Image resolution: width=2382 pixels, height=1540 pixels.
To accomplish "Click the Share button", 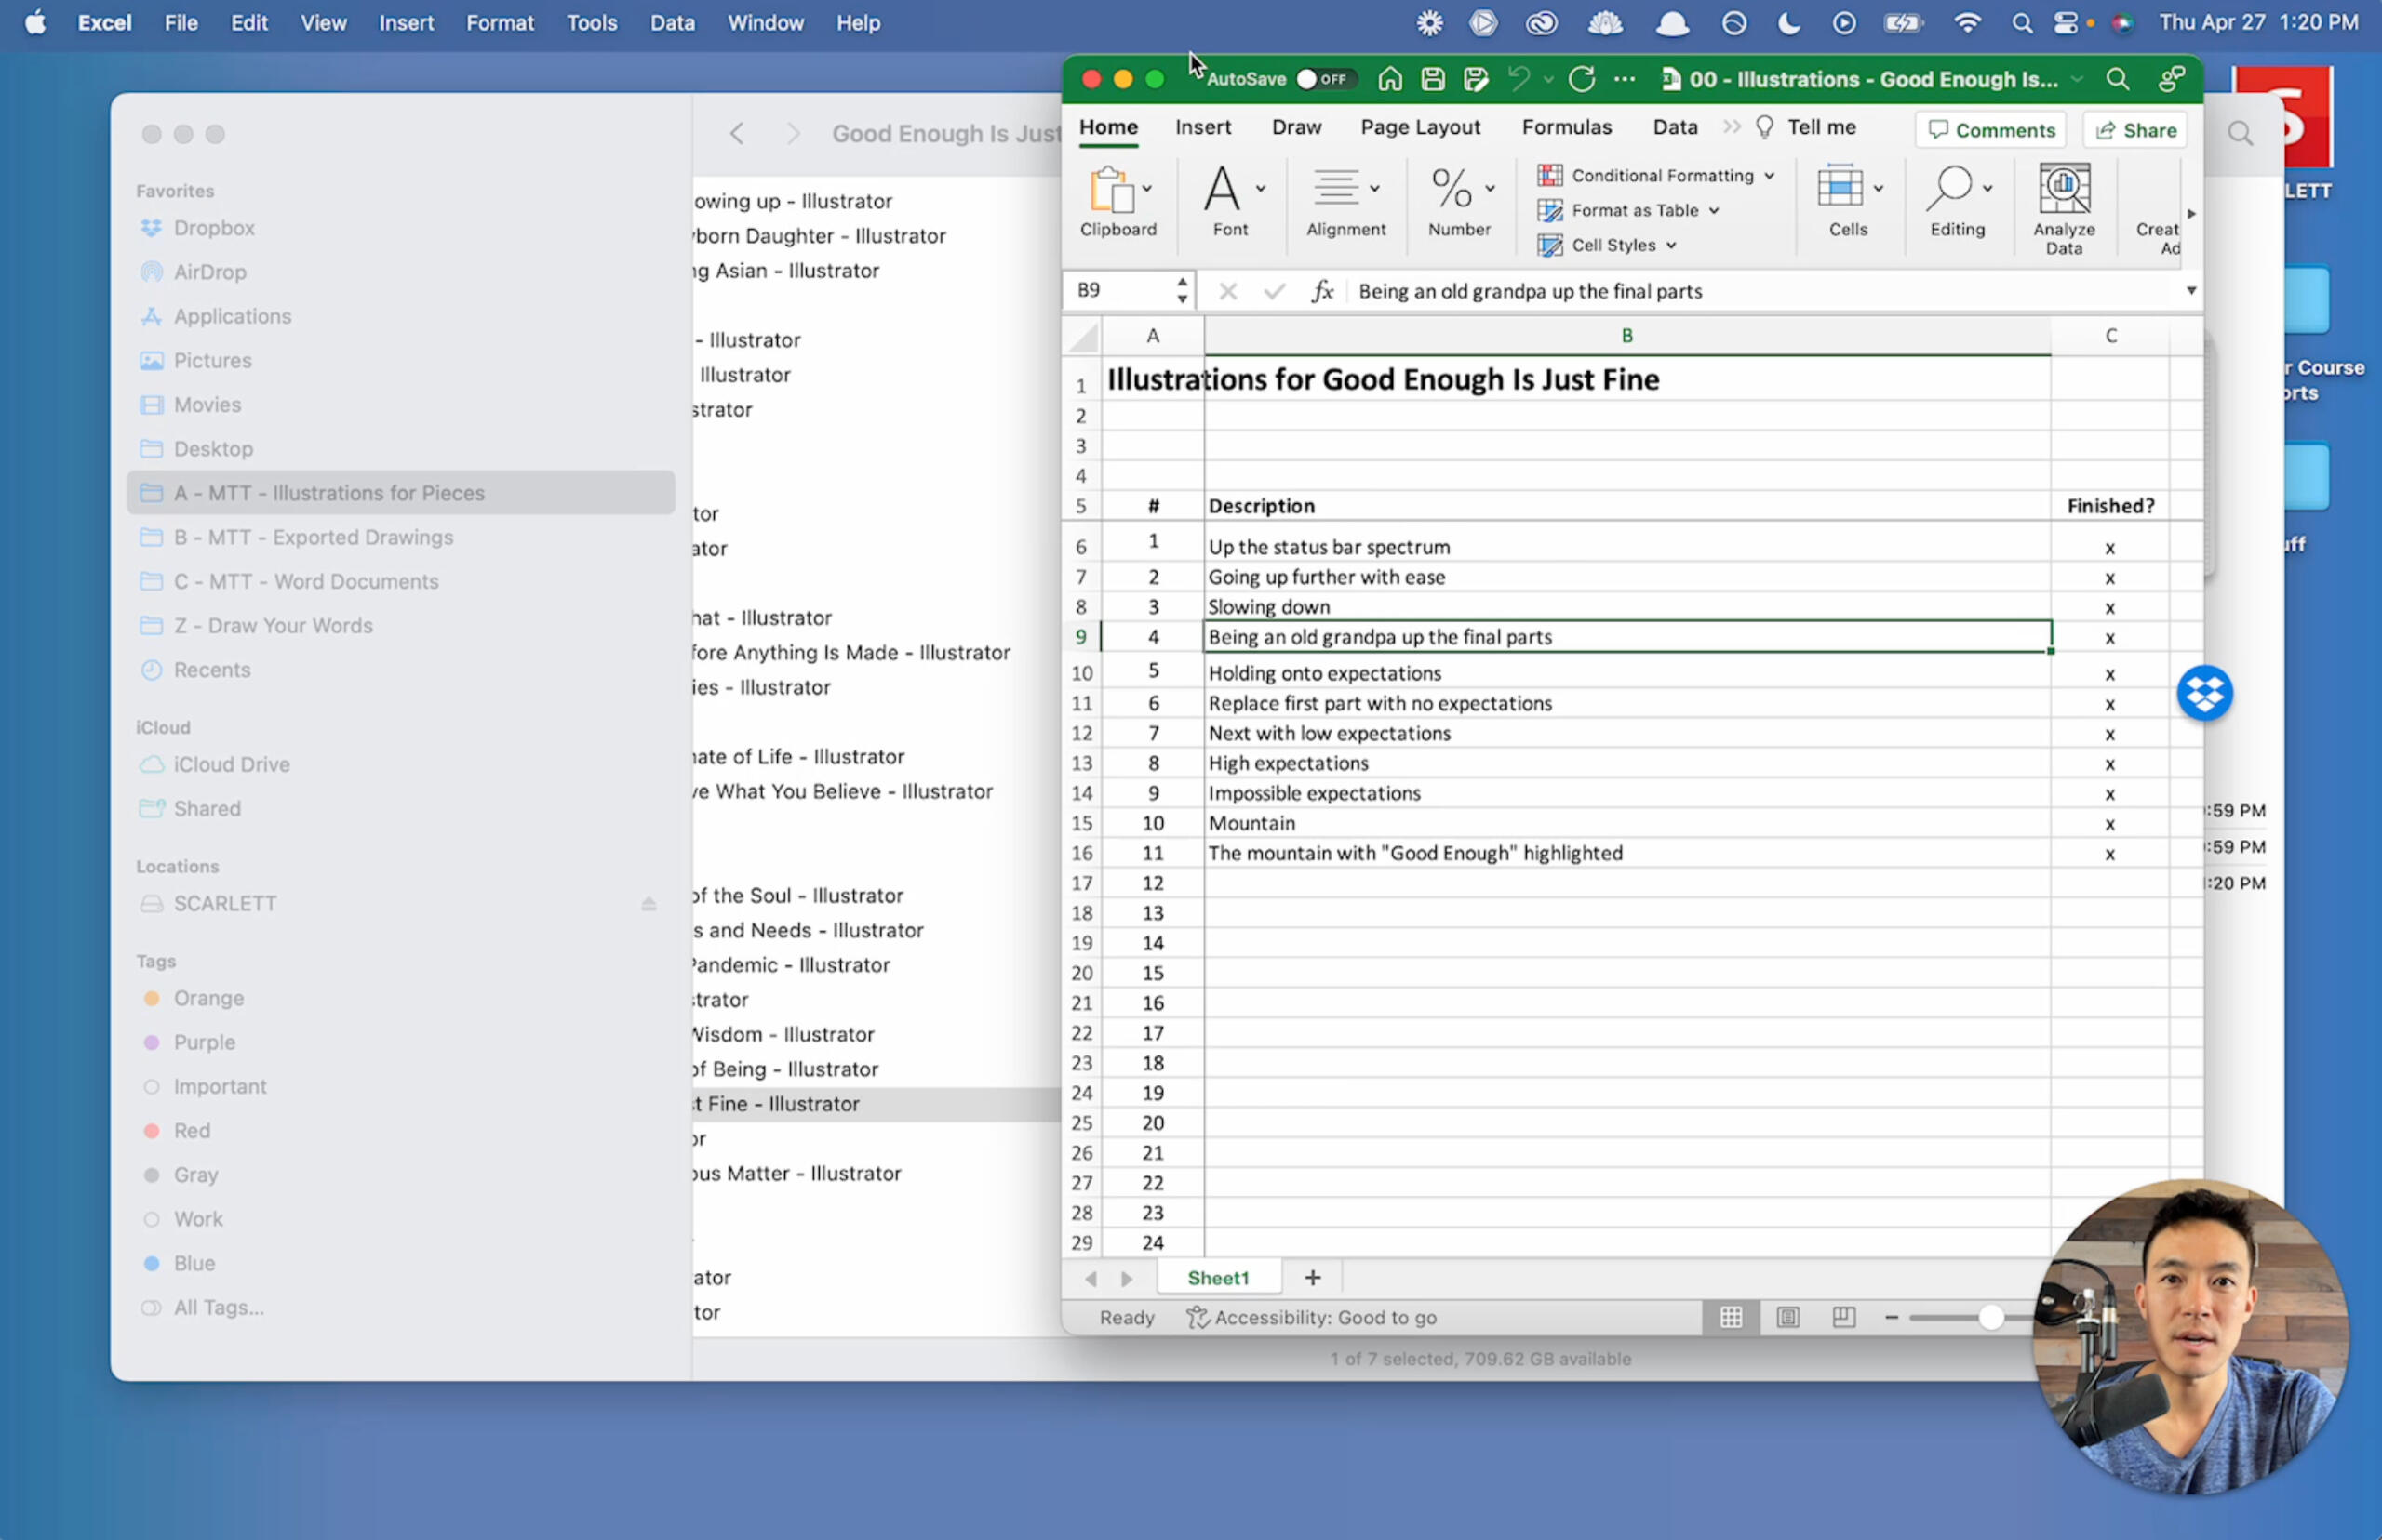I will click(x=2134, y=130).
